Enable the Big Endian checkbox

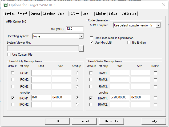click(129, 42)
